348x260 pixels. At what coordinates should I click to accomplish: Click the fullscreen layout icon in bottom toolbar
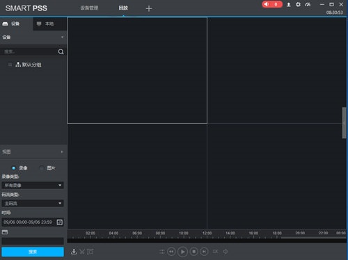point(90,252)
